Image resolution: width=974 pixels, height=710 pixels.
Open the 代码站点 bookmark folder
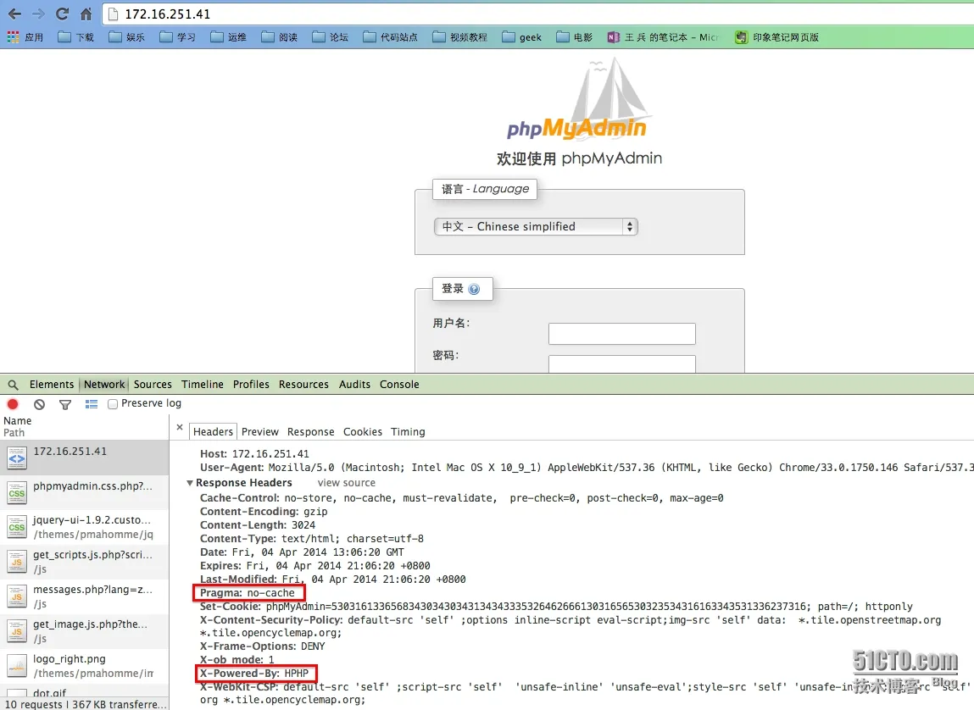coord(390,37)
